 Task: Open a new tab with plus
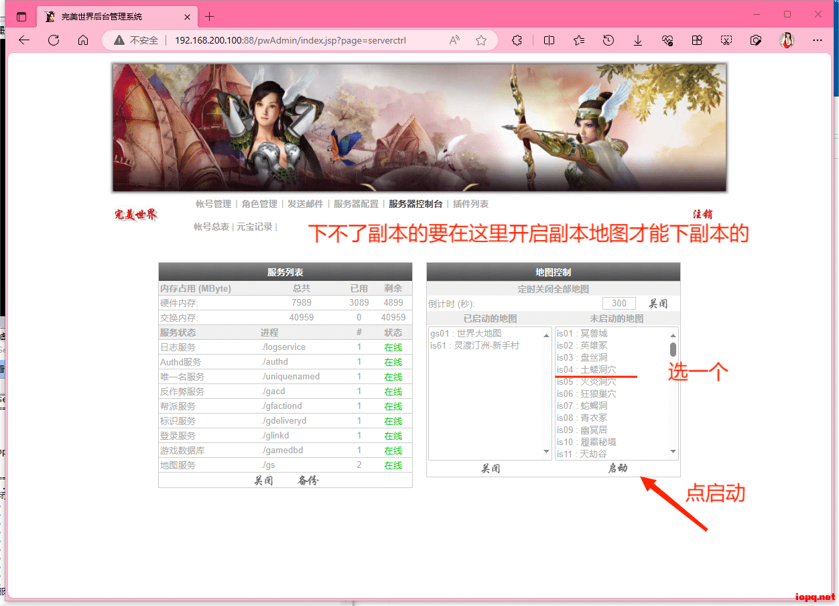click(210, 17)
